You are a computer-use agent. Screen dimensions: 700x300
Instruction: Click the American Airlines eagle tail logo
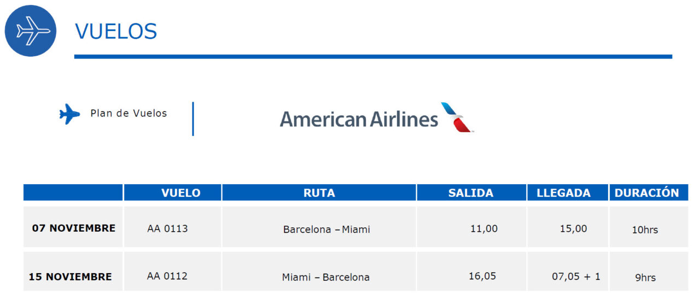pyautogui.click(x=457, y=117)
